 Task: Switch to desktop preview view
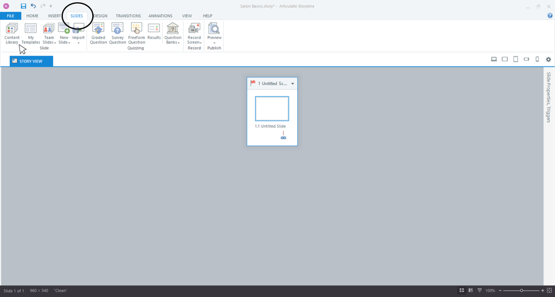click(x=494, y=59)
